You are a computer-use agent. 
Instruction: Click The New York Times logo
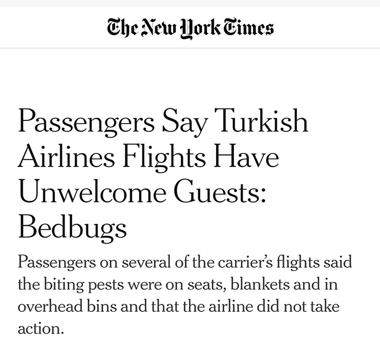point(190,28)
